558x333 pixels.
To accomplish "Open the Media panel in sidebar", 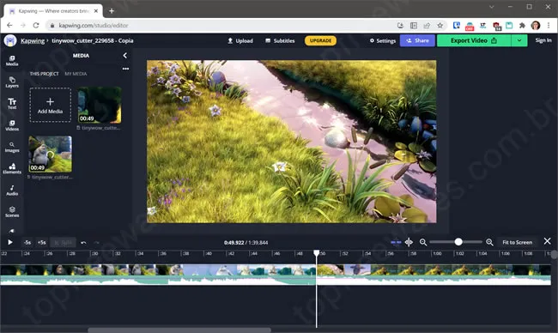I will pos(12,60).
